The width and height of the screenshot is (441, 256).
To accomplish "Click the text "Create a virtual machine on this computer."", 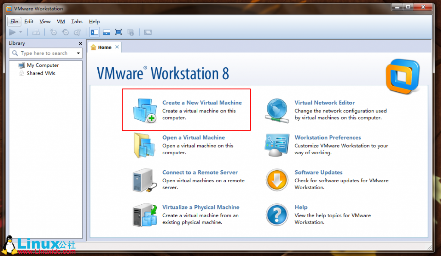I will [199, 114].
